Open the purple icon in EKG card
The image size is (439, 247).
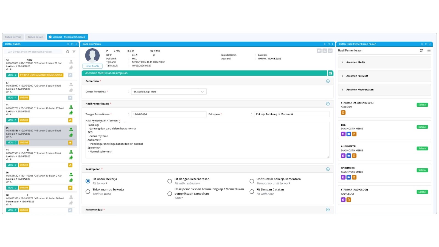(x=343, y=134)
